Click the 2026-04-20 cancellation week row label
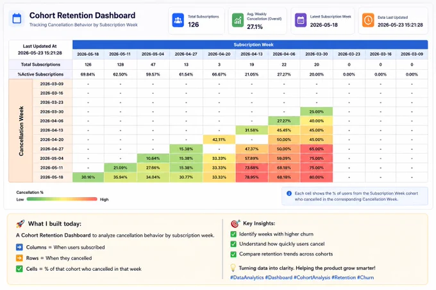 pos(52,140)
